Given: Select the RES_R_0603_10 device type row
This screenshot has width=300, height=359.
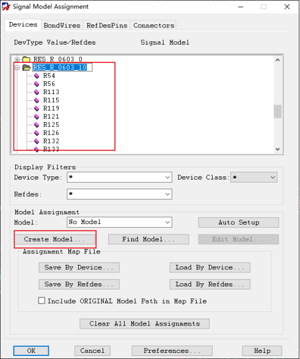Looking at the screenshot, I should pos(60,68).
